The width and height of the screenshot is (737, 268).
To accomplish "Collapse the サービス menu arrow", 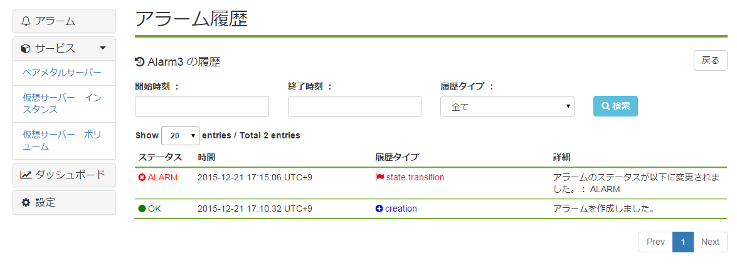I will 103,48.
